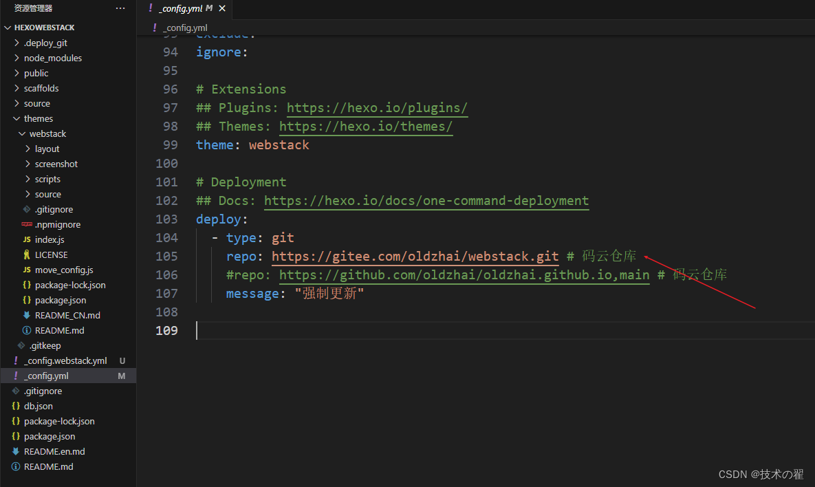815x487 pixels.
Task: Click the braces icon of webstack package-lock.json
Action: pos(27,285)
